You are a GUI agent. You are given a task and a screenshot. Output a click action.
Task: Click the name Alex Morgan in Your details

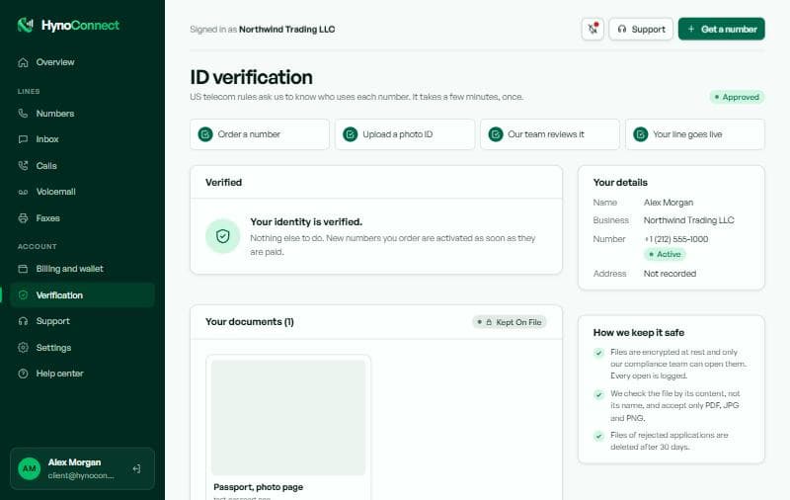669,203
